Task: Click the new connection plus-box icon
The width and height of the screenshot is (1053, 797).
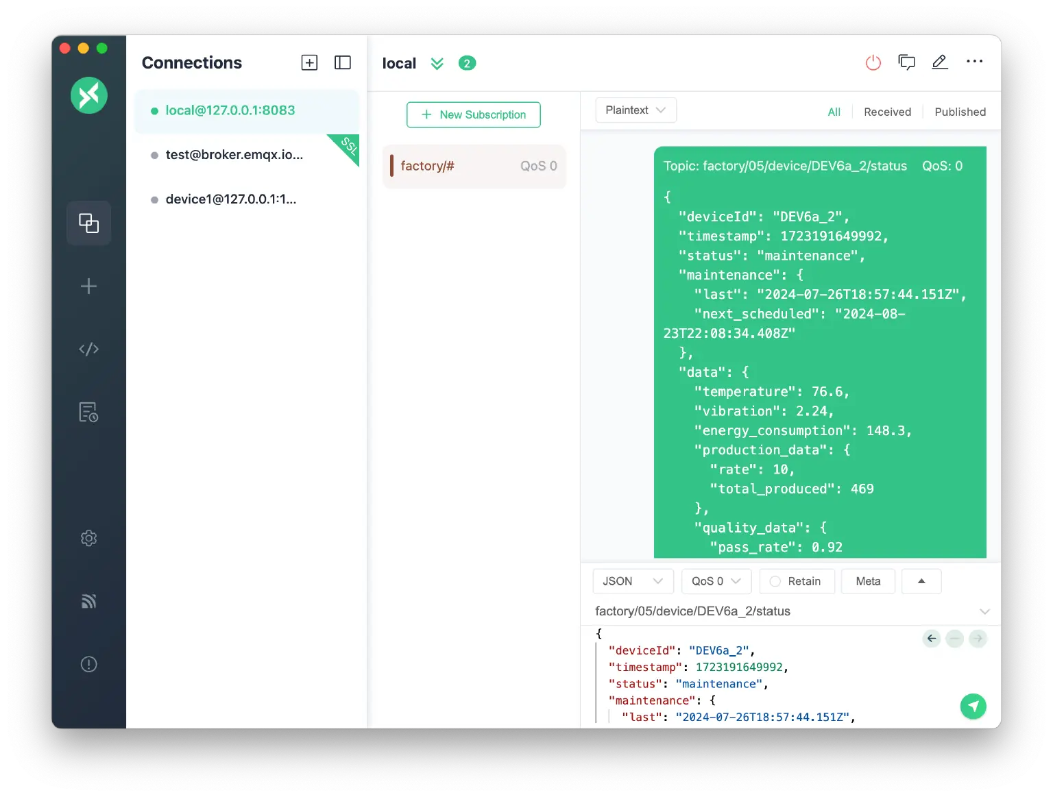Action: 309,63
